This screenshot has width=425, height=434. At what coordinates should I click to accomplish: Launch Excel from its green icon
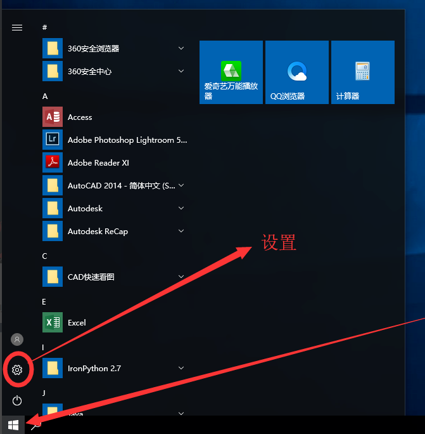pos(53,322)
